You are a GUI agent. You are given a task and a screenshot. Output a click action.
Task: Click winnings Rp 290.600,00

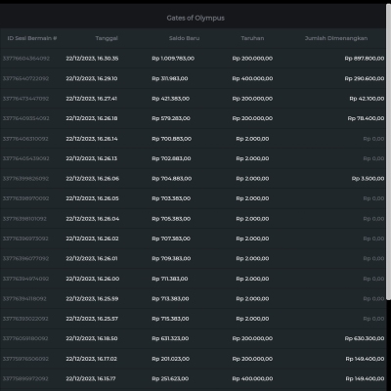(365, 78)
